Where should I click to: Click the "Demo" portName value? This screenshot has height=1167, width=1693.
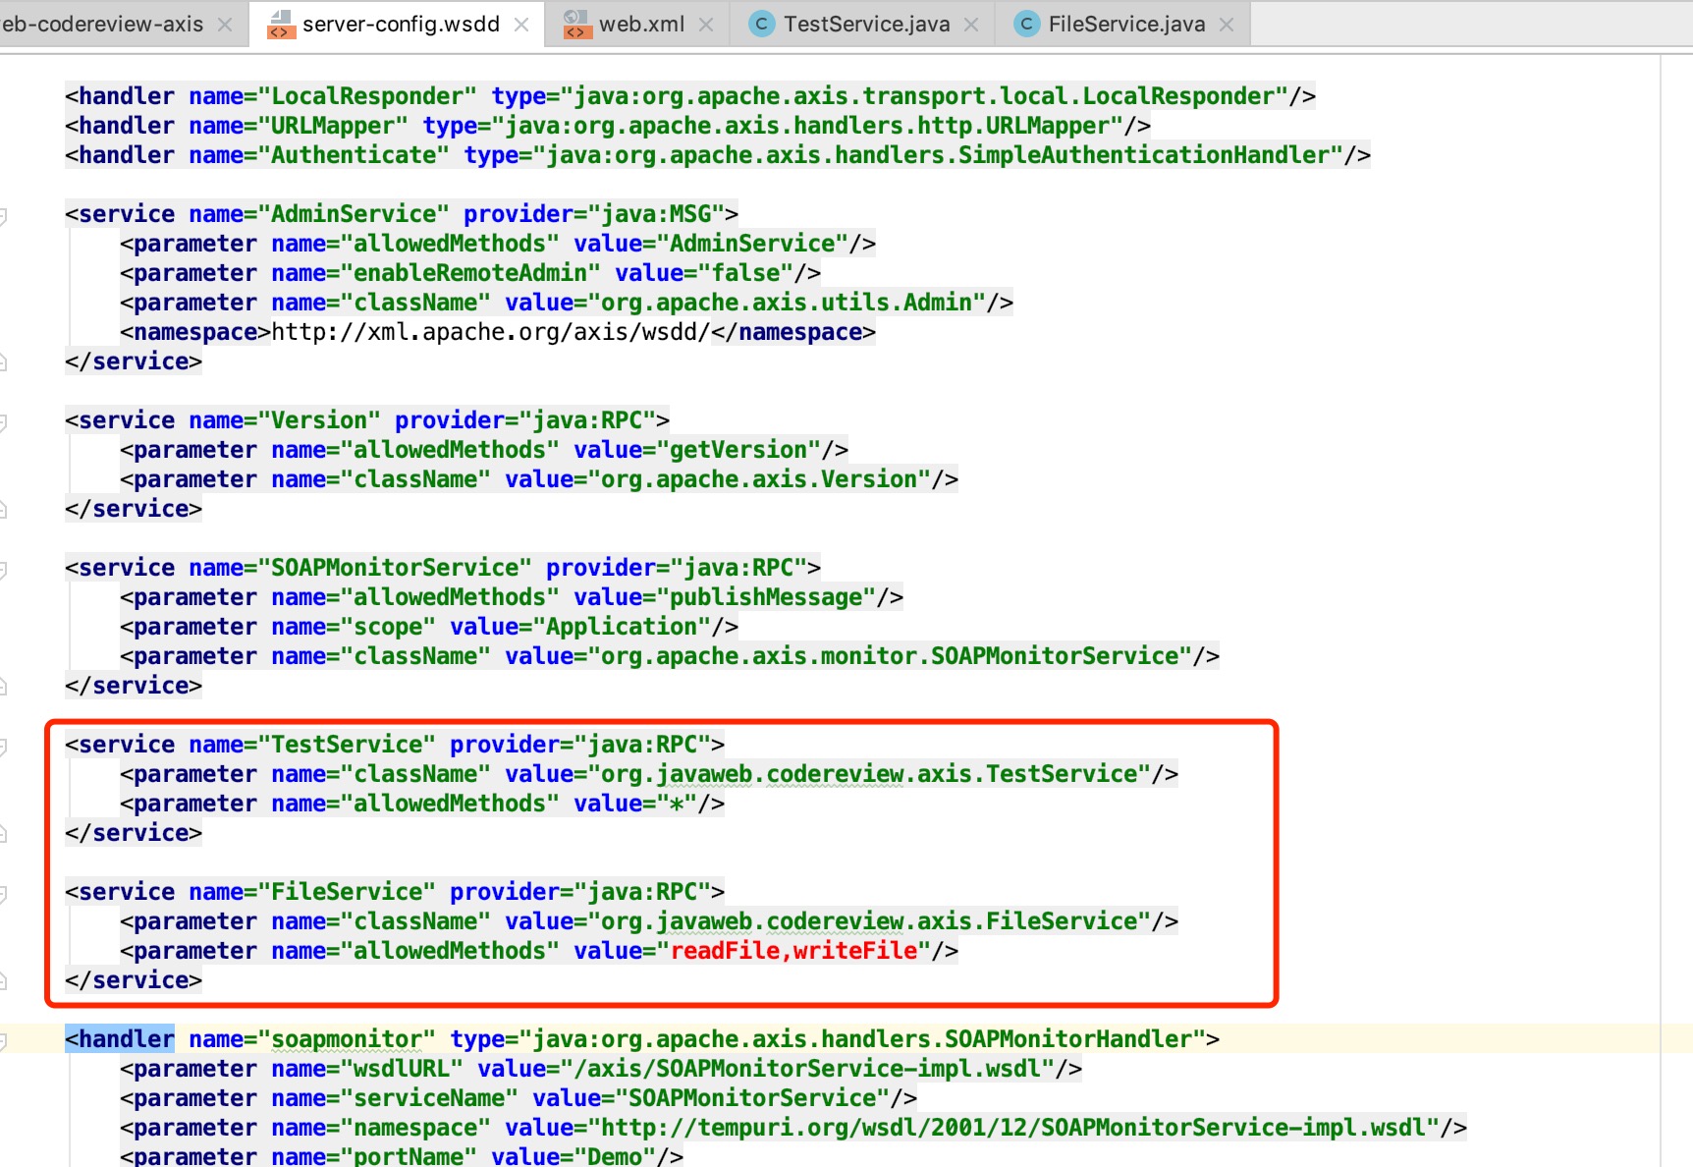614,1156
